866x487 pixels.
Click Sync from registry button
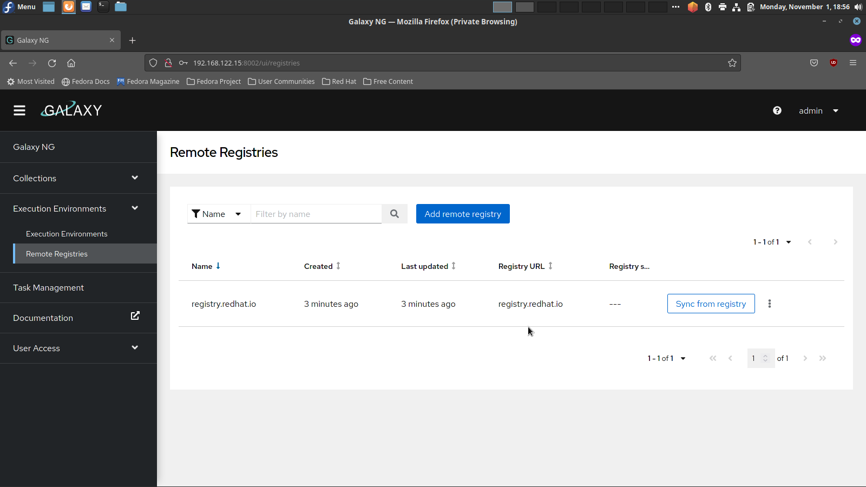pyautogui.click(x=711, y=304)
